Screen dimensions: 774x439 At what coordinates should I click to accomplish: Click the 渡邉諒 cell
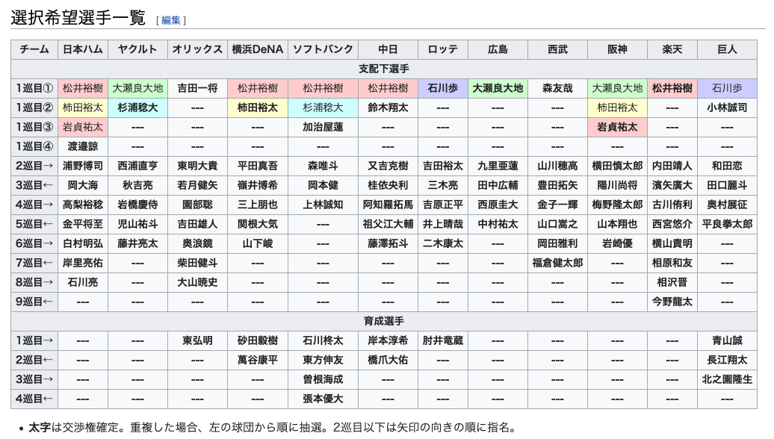click(83, 146)
